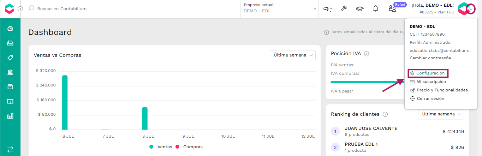Open Empresa actual company dropdown

point(280,9)
